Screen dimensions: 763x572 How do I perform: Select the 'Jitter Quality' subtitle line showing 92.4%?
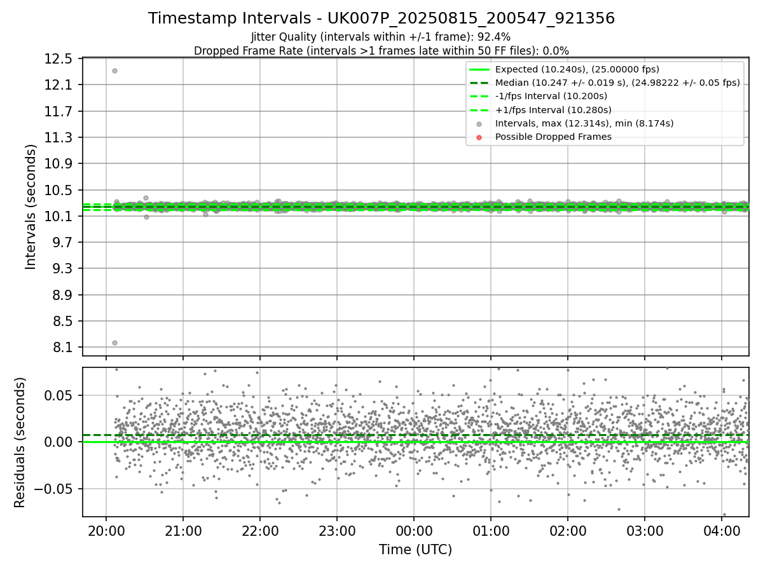pyautogui.click(x=381, y=37)
